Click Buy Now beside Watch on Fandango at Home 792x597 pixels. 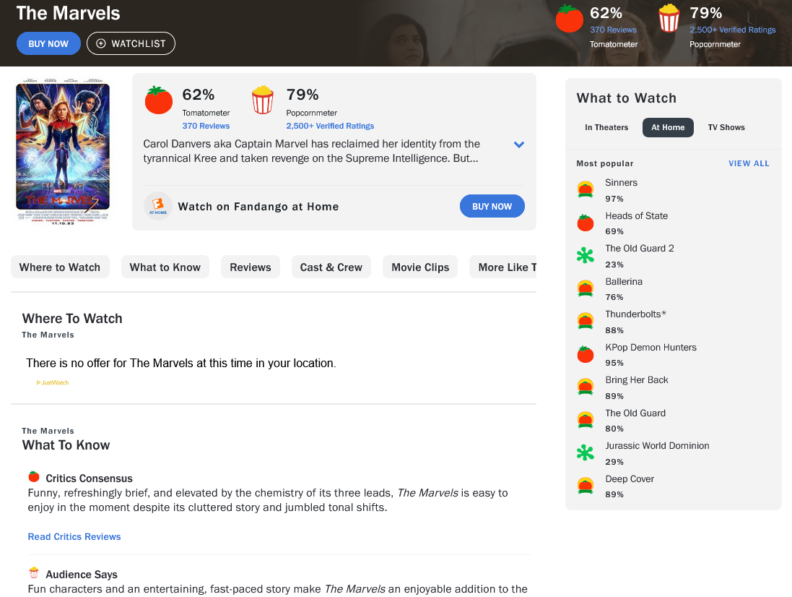[x=492, y=206]
